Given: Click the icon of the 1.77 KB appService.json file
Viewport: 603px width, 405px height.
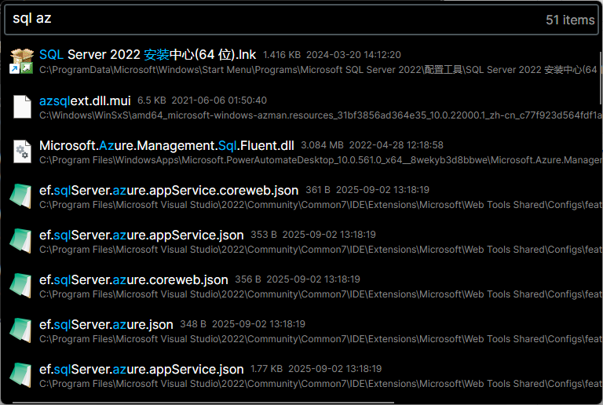Looking at the screenshot, I should pos(21,375).
